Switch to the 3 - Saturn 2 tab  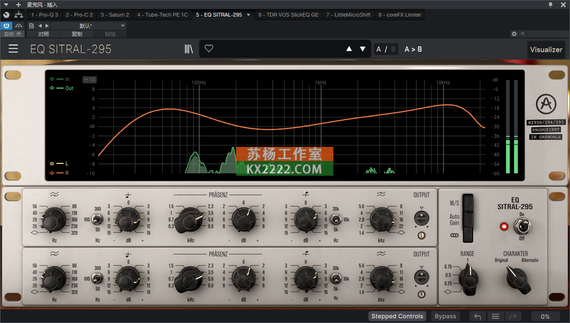(115, 15)
